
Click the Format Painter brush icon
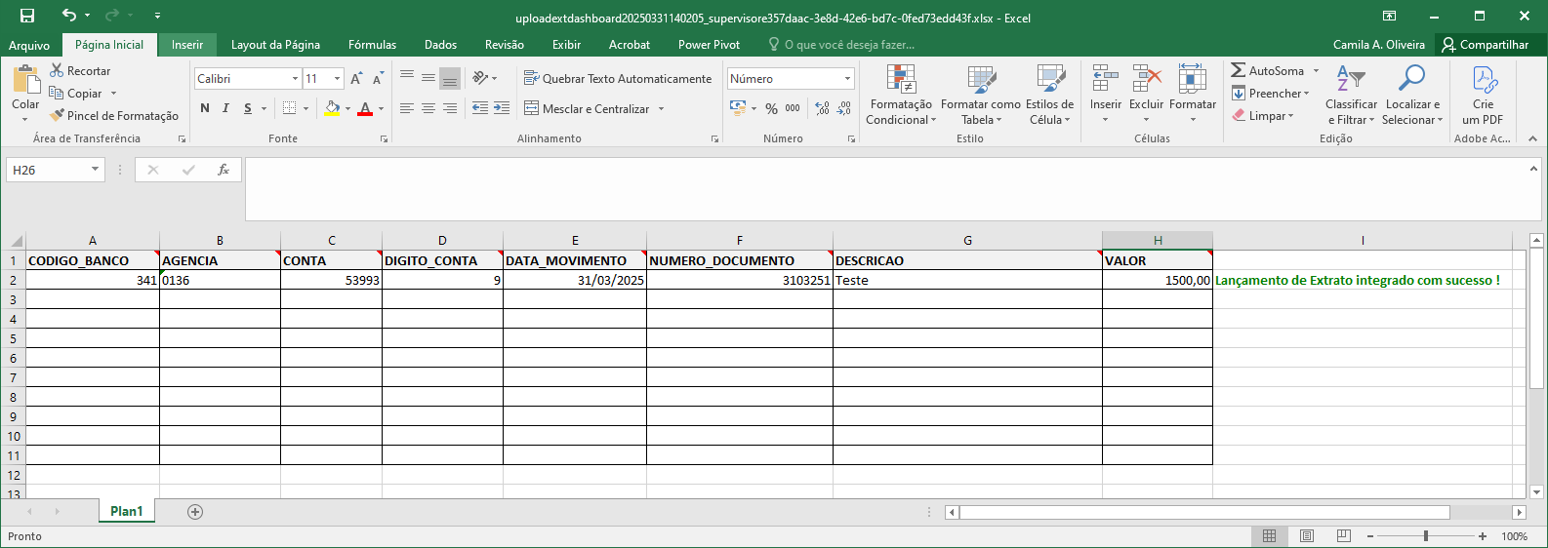click(58, 115)
